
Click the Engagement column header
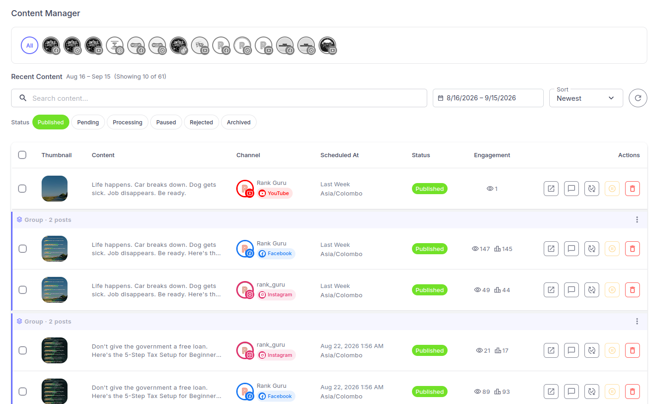492,155
